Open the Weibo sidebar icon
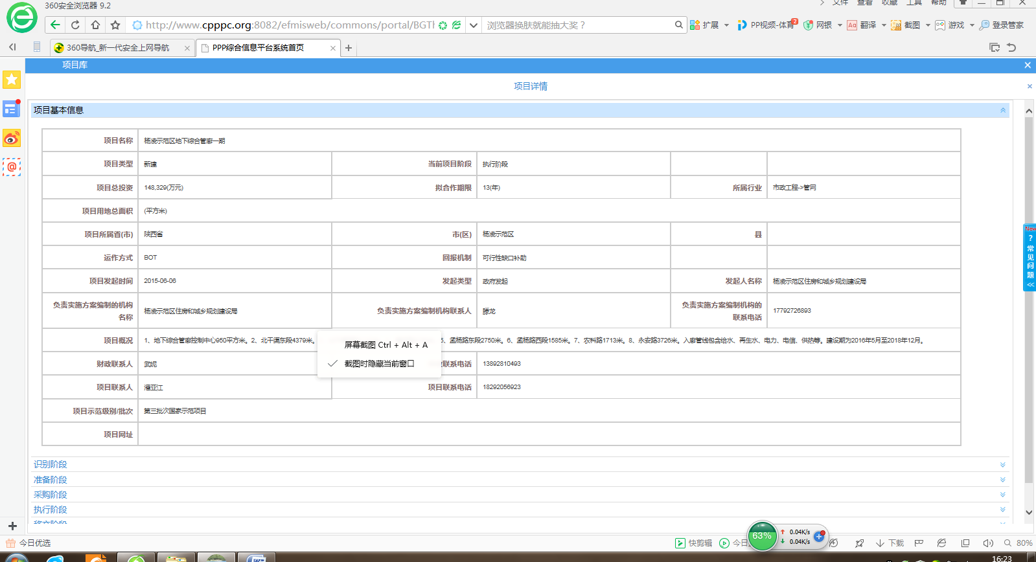This screenshot has height=562, width=1036. (12, 138)
